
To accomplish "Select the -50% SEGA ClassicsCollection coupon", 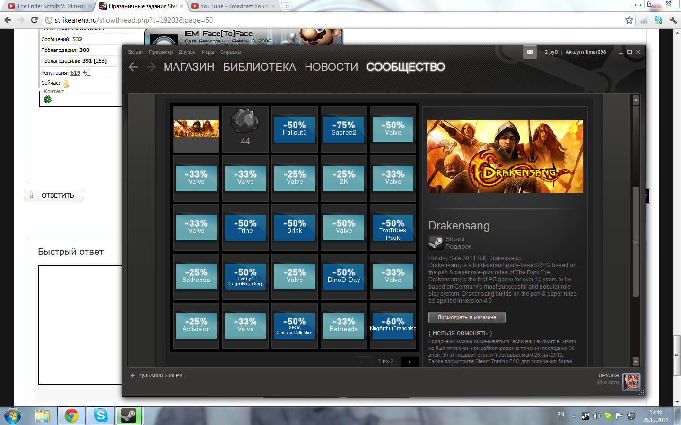I will [x=295, y=325].
